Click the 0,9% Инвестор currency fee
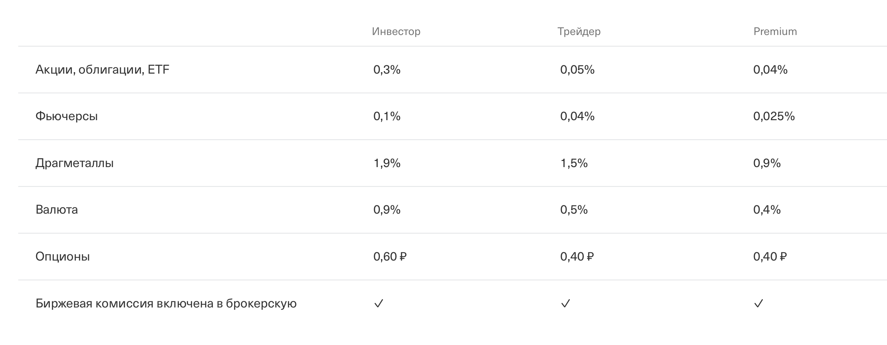Image resolution: width=887 pixels, height=345 pixels. click(x=387, y=210)
